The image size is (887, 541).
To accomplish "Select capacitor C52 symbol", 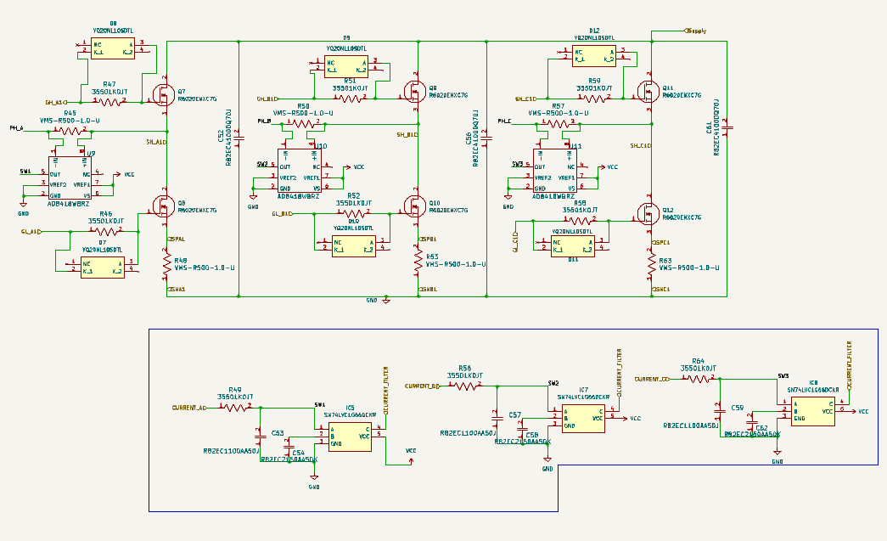I will [x=239, y=138].
